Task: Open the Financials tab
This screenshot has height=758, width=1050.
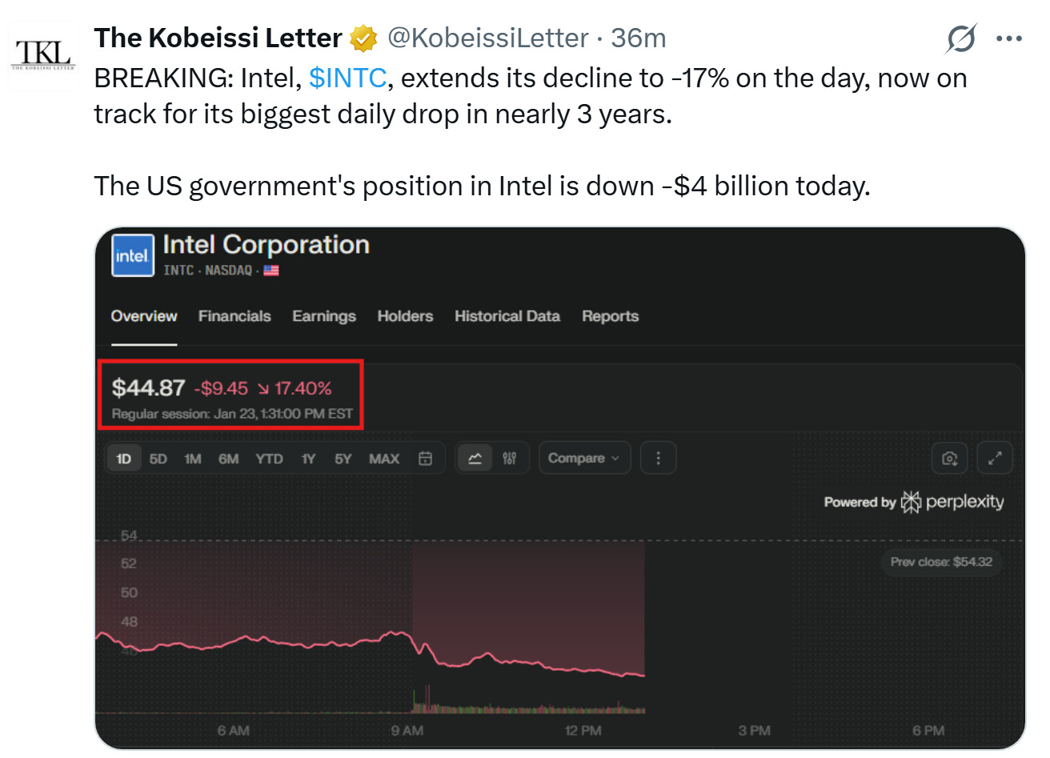Action: coord(234,316)
